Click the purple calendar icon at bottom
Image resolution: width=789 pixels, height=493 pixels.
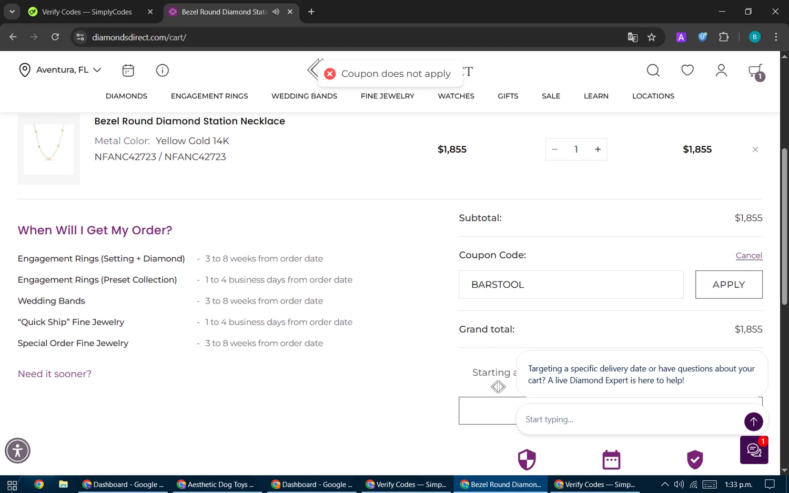[x=611, y=459]
